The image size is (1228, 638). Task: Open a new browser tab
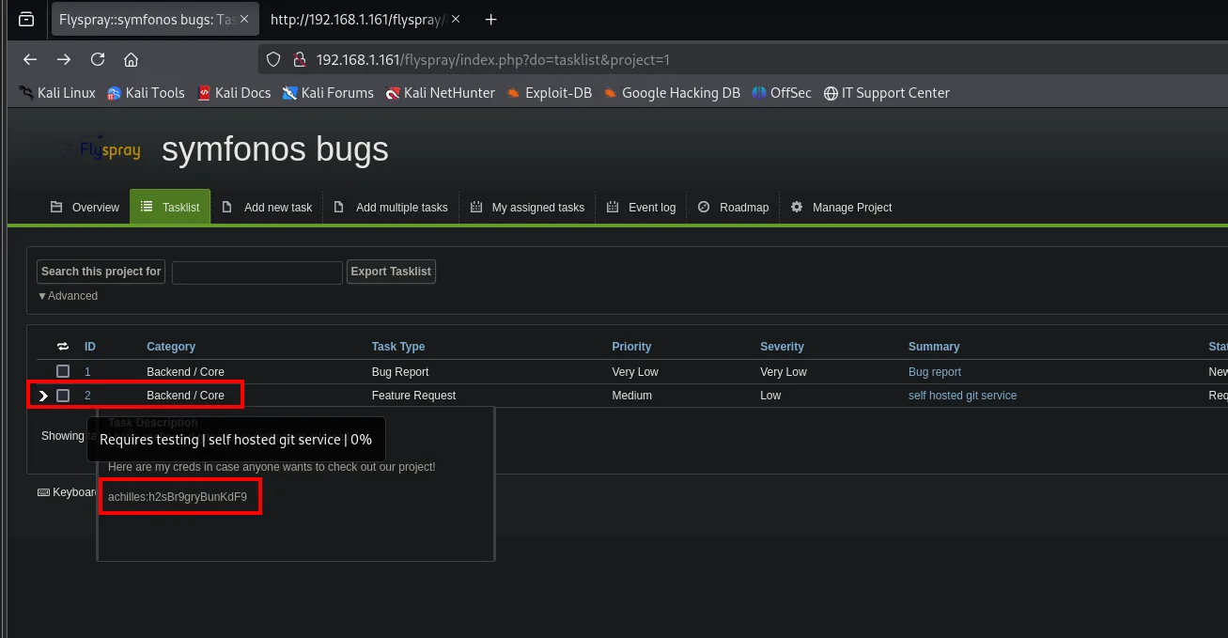[490, 19]
